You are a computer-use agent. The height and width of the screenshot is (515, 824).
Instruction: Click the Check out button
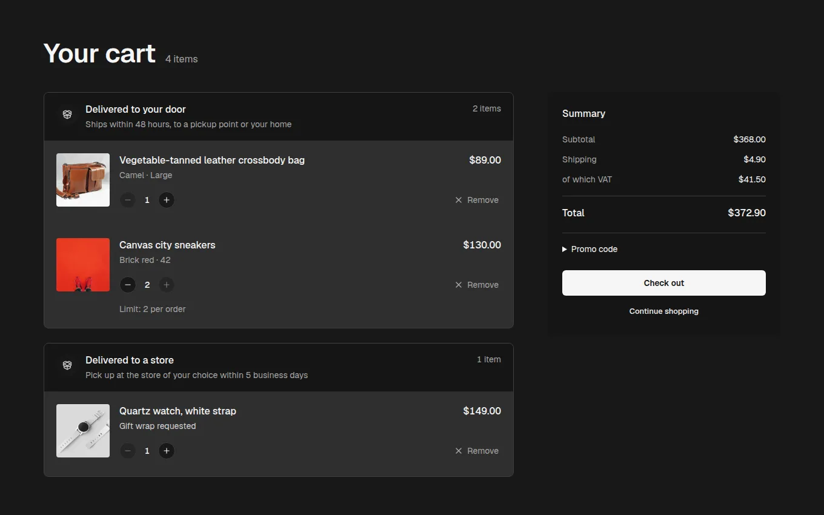(x=664, y=283)
